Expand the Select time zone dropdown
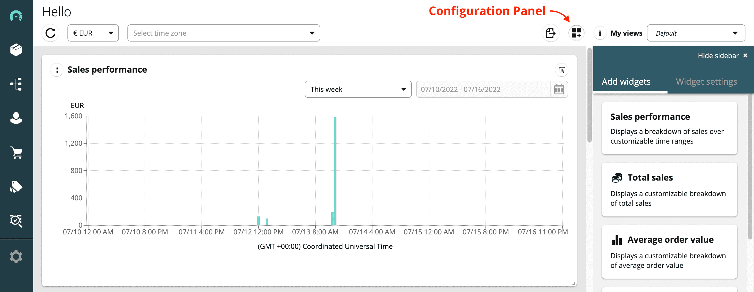Image resolution: width=754 pixels, height=292 pixels. (224, 33)
